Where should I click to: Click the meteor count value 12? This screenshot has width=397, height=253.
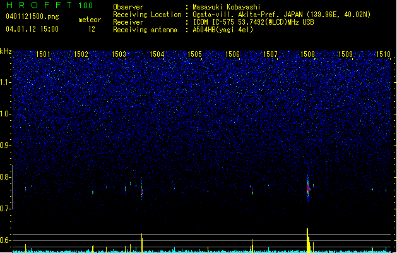pos(92,29)
